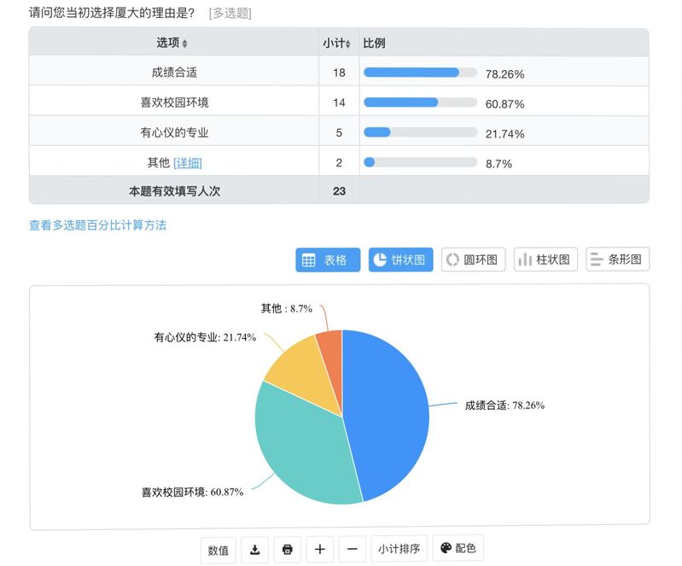Select 喜欢校园环境 table row label
This screenshot has width=682, height=566.
[x=174, y=102]
